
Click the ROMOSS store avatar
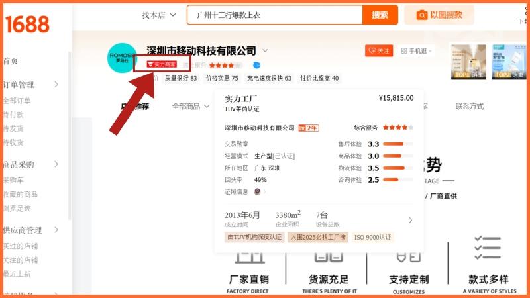pyautogui.click(x=122, y=58)
